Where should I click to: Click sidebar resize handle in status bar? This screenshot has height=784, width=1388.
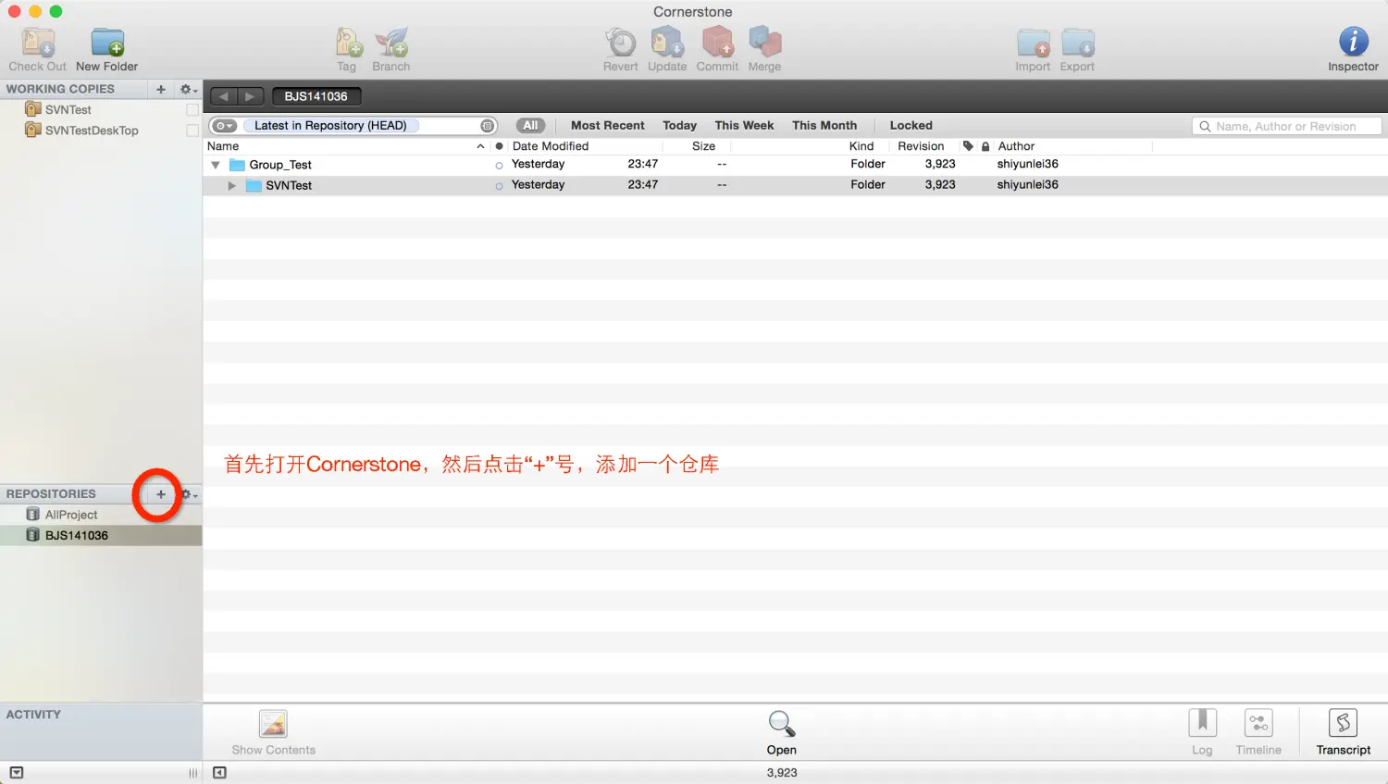(192, 773)
